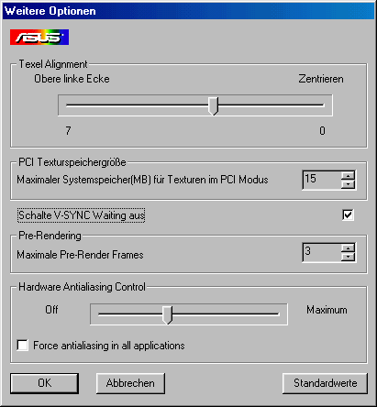Image resolution: width=377 pixels, height=407 pixels.
Task: Confirm settings with the OK button
Action: [x=45, y=383]
